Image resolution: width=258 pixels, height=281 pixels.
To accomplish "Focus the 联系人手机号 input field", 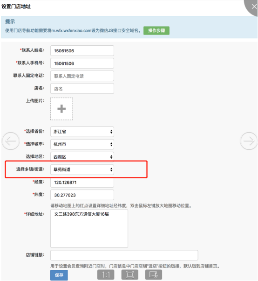I will (x=82, y=63).
